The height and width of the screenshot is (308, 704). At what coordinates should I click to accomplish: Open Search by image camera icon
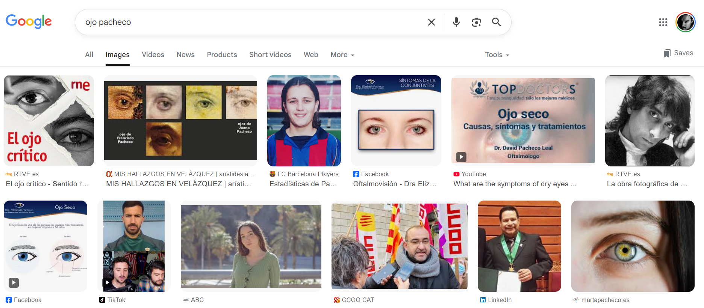476,22
